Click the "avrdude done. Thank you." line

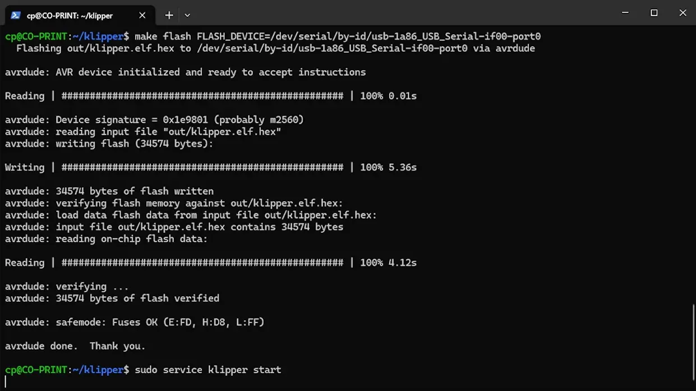point(75,346)
